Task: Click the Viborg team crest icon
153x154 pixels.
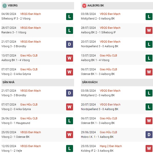Action: [x=5, y=6]
